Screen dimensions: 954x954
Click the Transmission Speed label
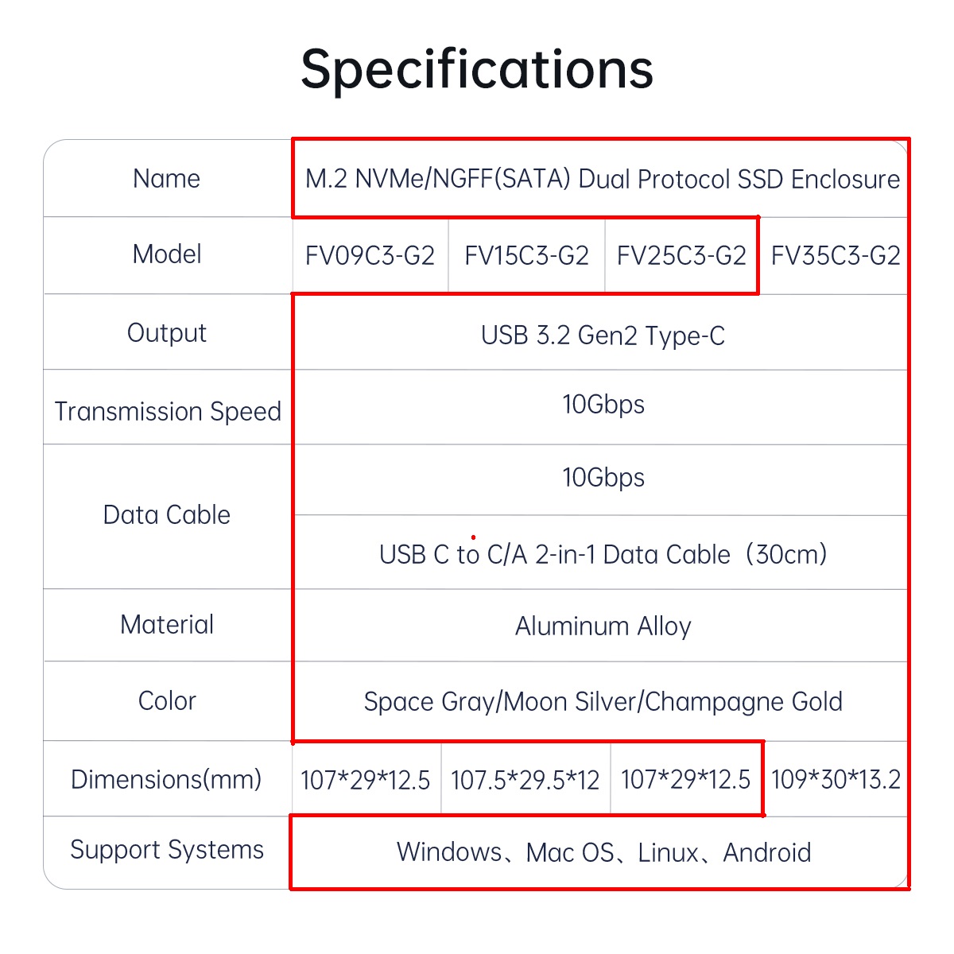(168, 411)
